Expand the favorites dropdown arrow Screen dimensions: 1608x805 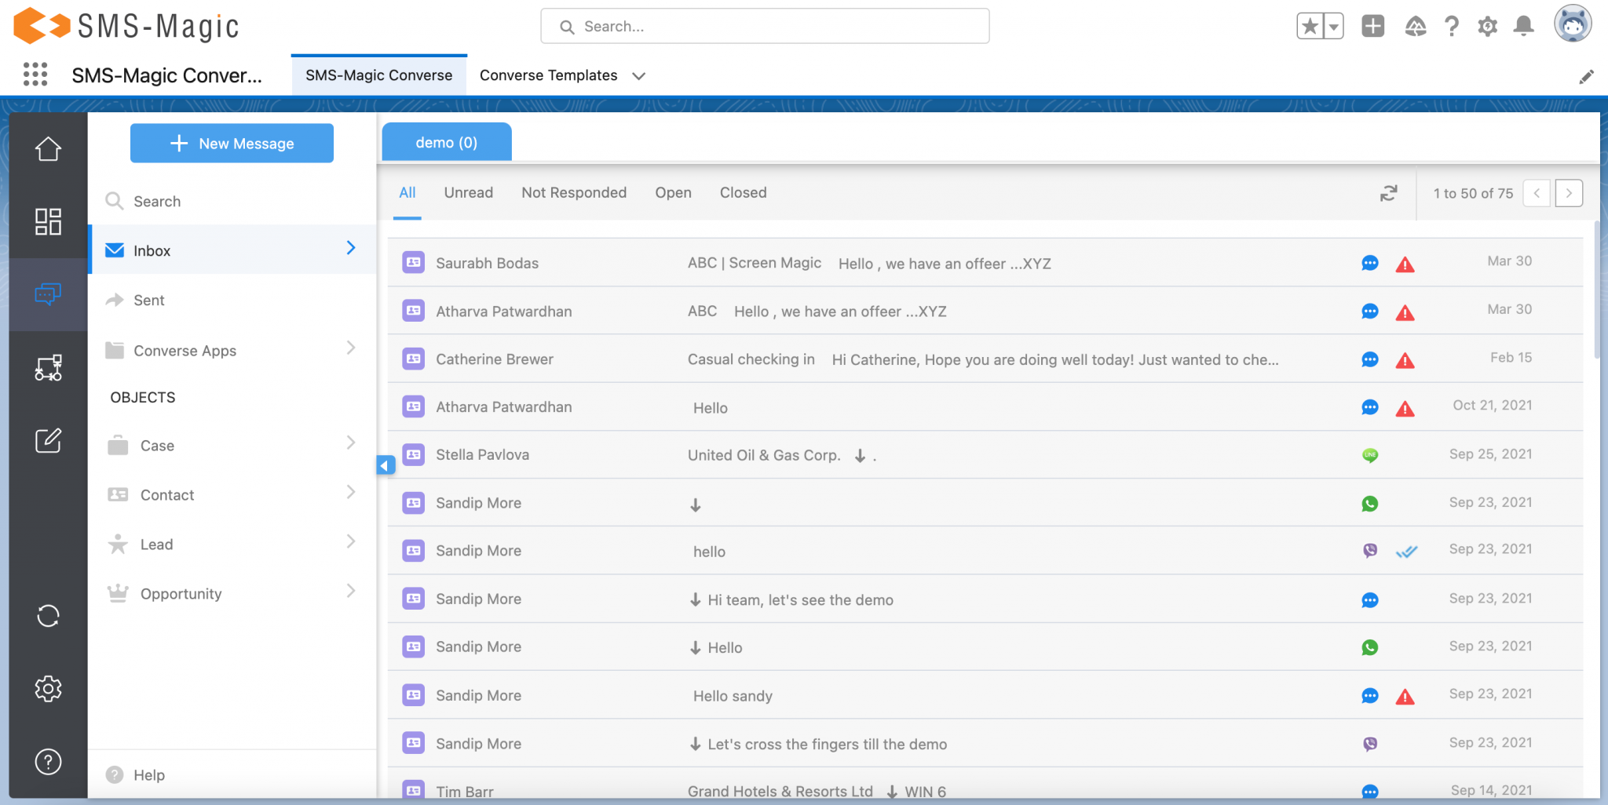coord(1332,26)
